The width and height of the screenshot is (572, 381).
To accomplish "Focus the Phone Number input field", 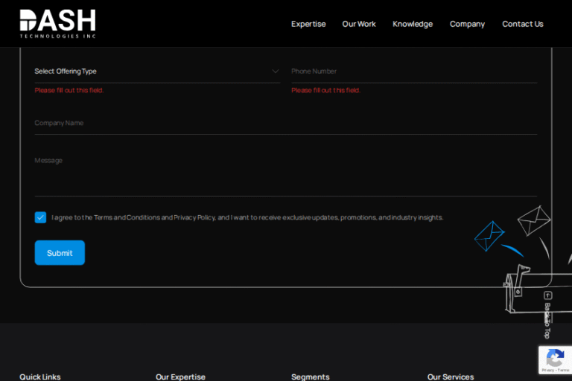I will pyautogui.click(x=413, y=71).
